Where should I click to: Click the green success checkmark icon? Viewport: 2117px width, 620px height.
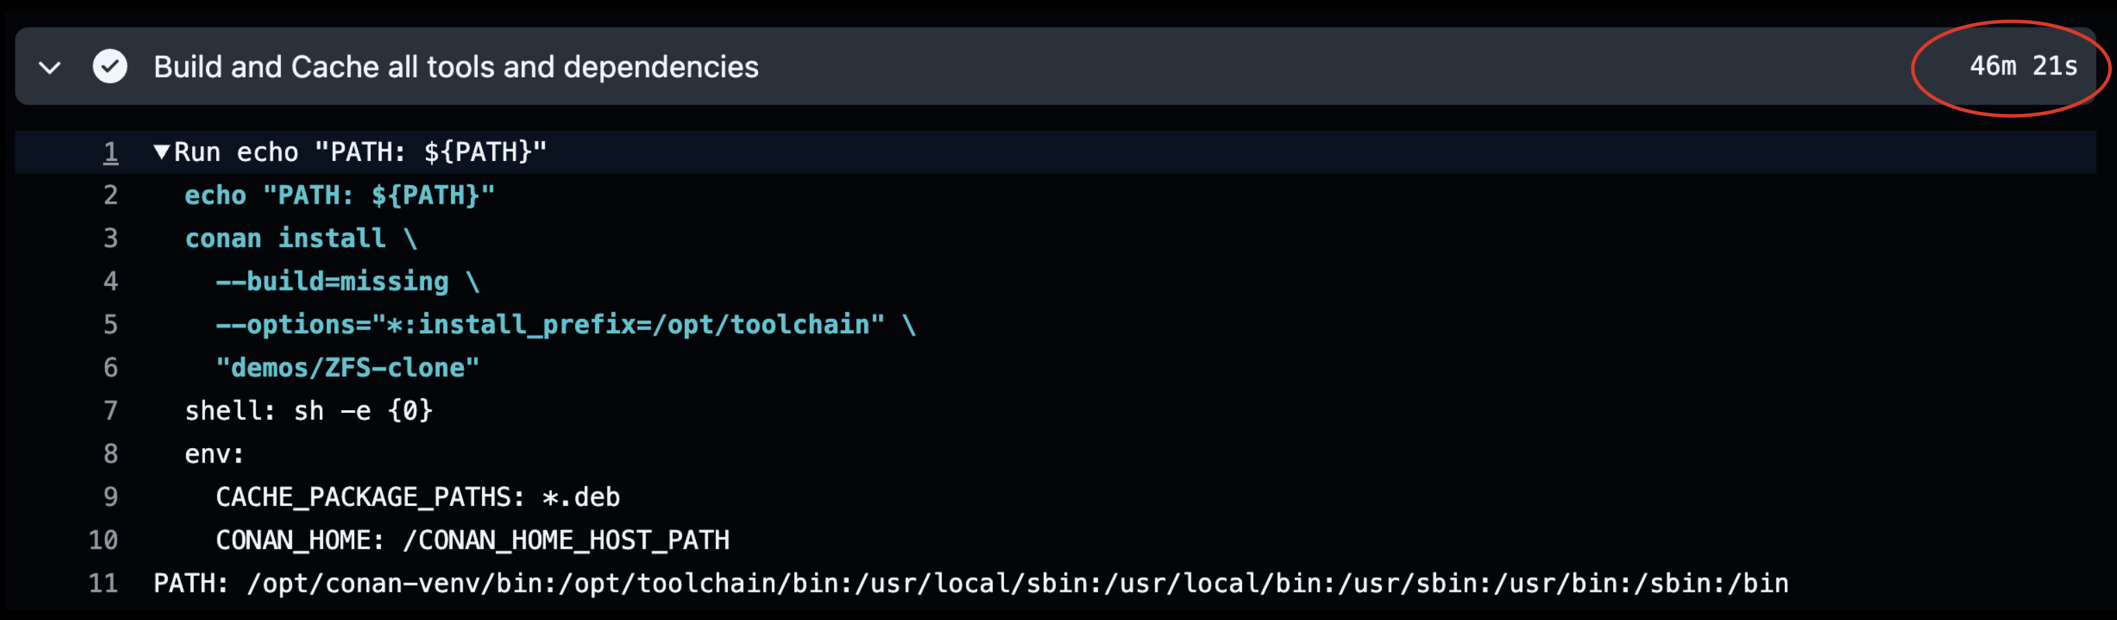point(110,66)
